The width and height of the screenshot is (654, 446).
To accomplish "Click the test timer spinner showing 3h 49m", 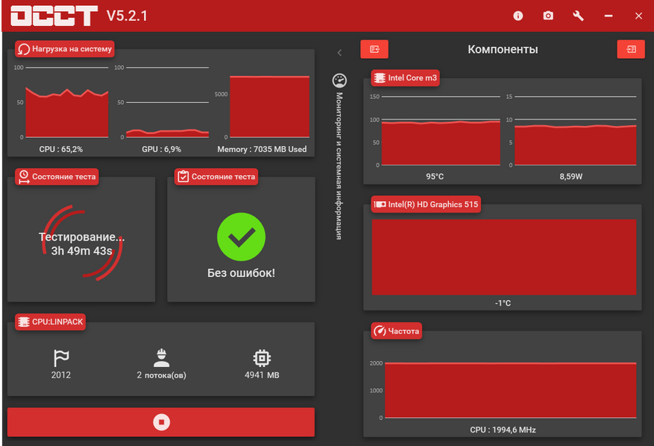I will (81, 243).
